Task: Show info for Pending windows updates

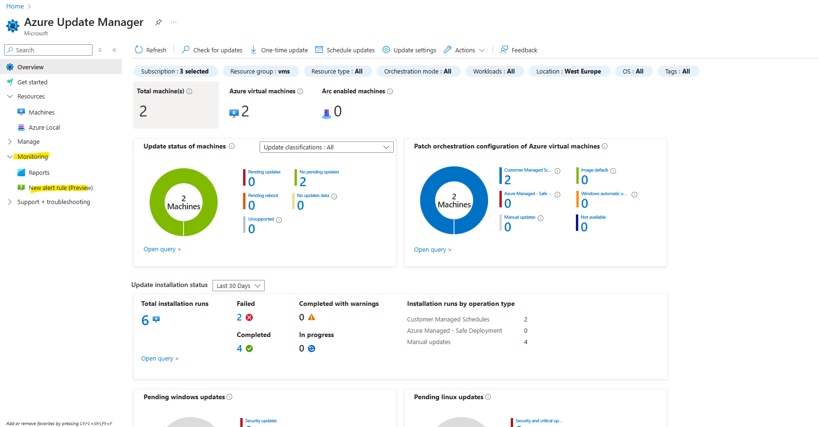Action: (229, 397)
